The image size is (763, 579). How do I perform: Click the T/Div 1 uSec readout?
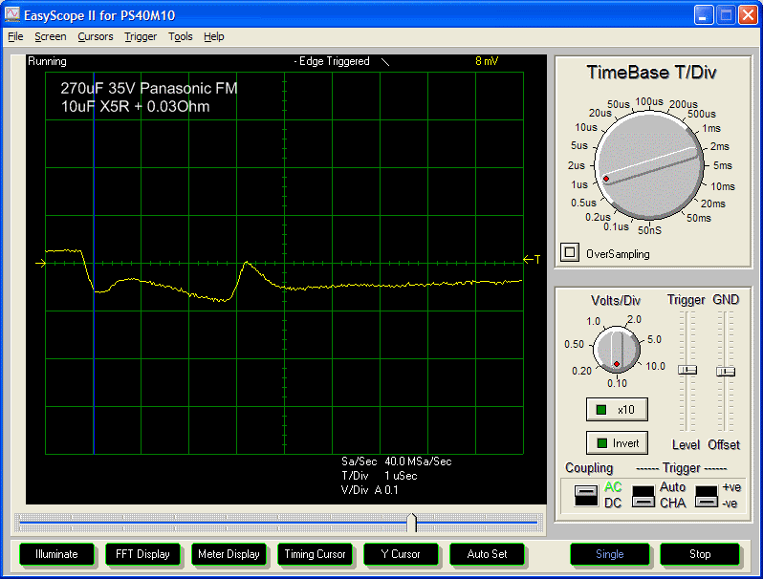pyautogui.click(x=379, y=476)
